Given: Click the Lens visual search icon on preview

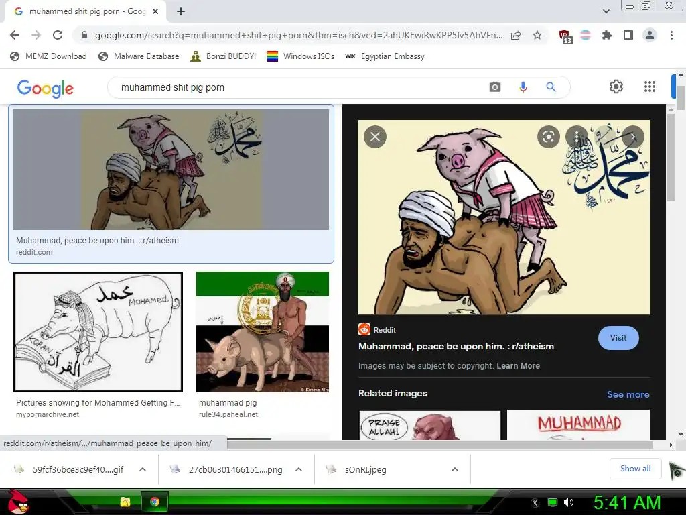Looking at the screenshot, I should click(548, 137).
